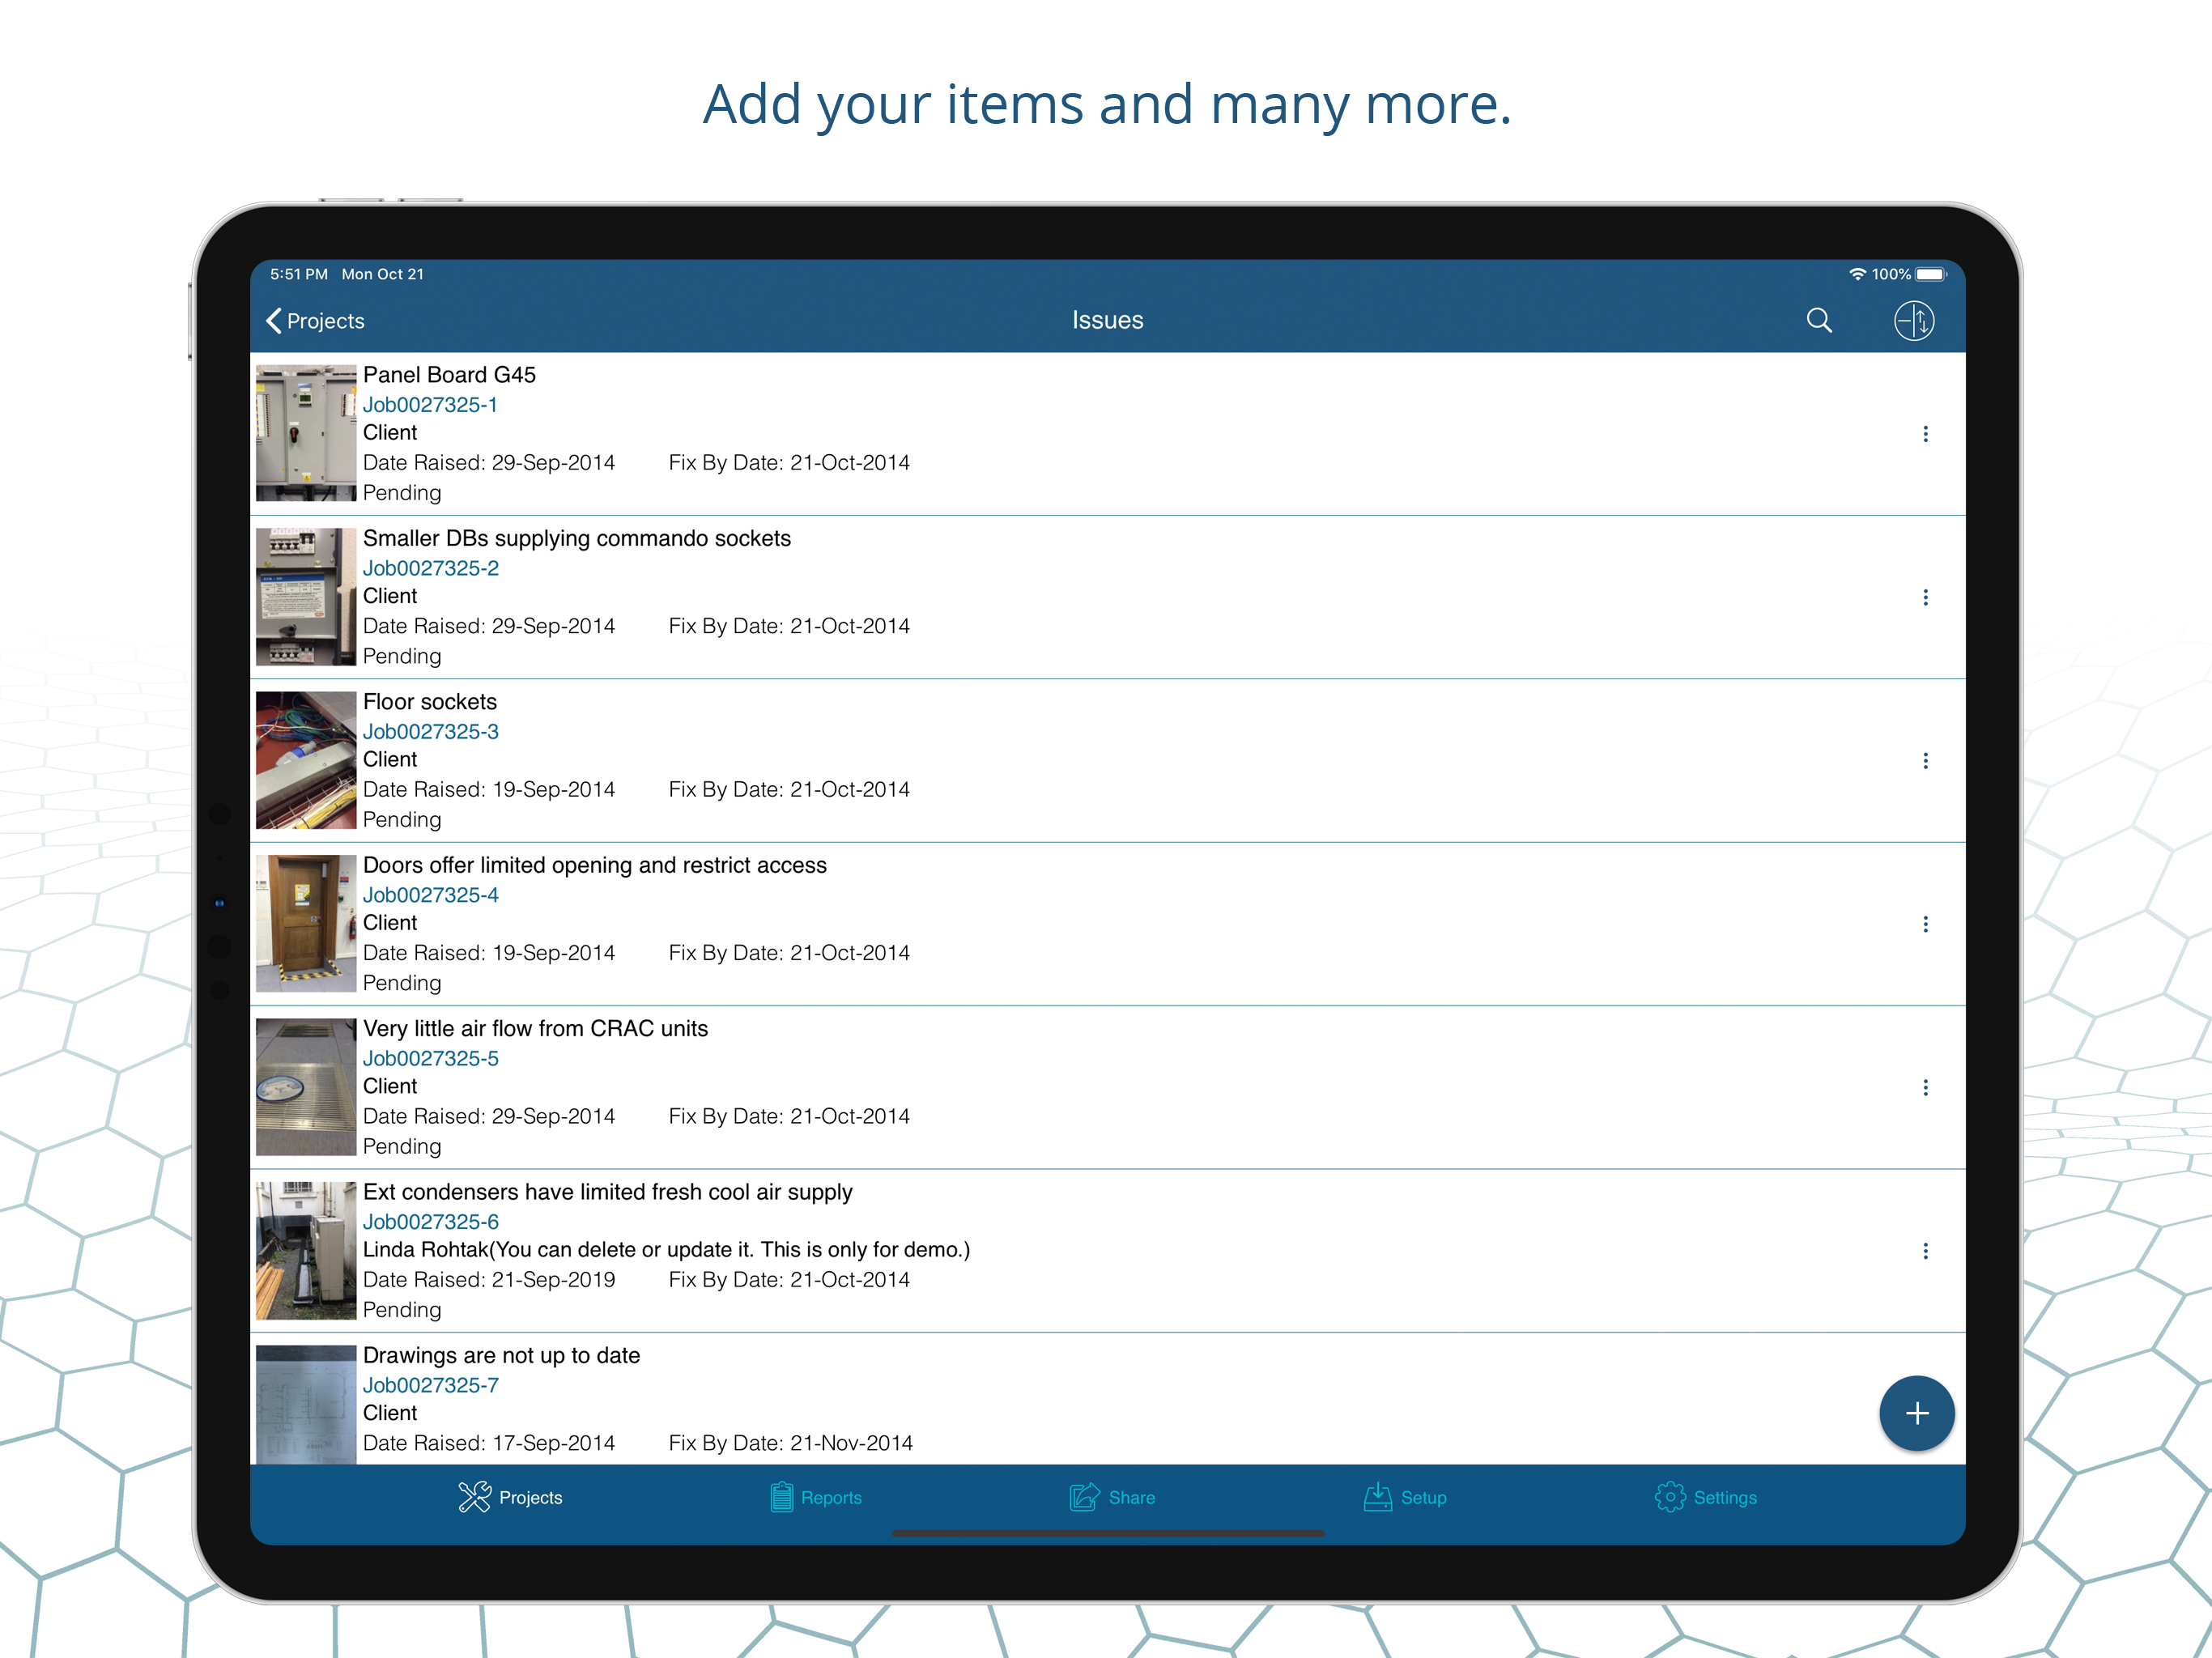The width and height of the screenshot is (2212, 1658).
Task: Open the Drawings are not up to date issue
Action: 501,1356
